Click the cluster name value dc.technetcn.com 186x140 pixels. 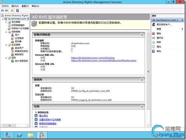click(x=80, y=43)
